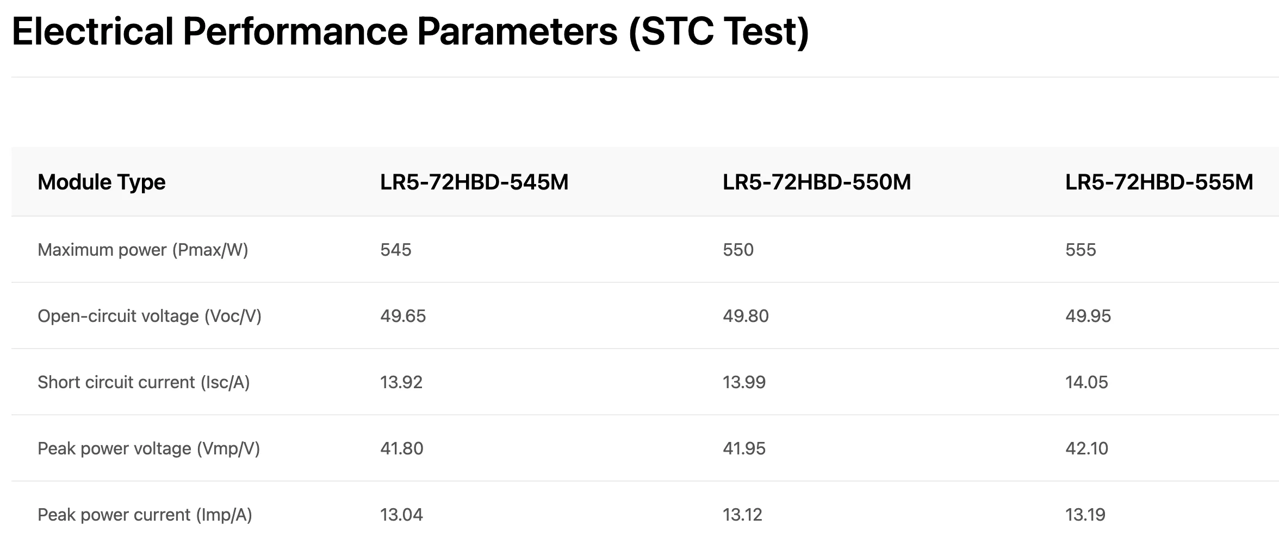Screen dimensions: 1279x544
Task: Click the maximum power value 545
Action: tap(396, 250)
